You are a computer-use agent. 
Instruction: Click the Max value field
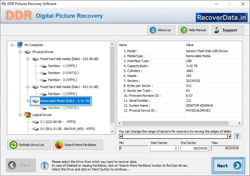click(x=225, y=148)
